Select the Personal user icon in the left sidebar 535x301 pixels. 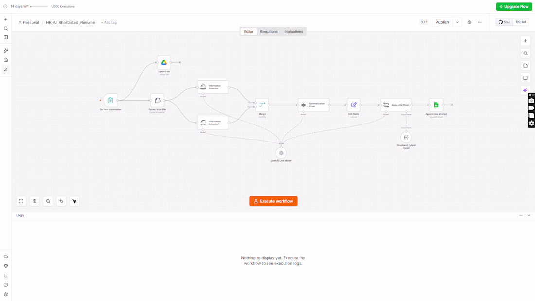(6, 70)
